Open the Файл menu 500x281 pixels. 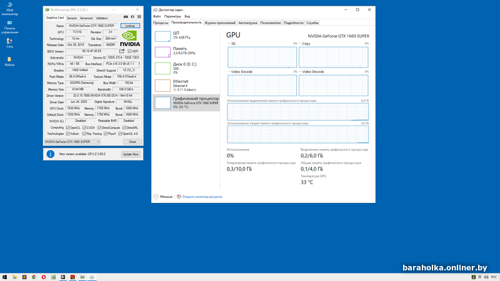pyautogui.click(x=157, y=16)
